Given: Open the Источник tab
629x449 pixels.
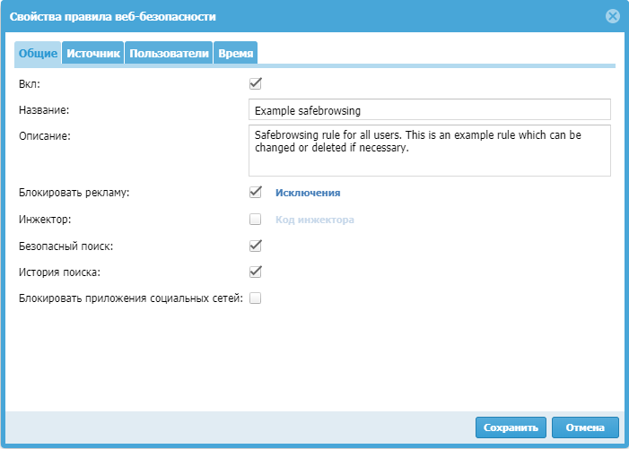Looking at the screenshot, I should click(93, 54).
